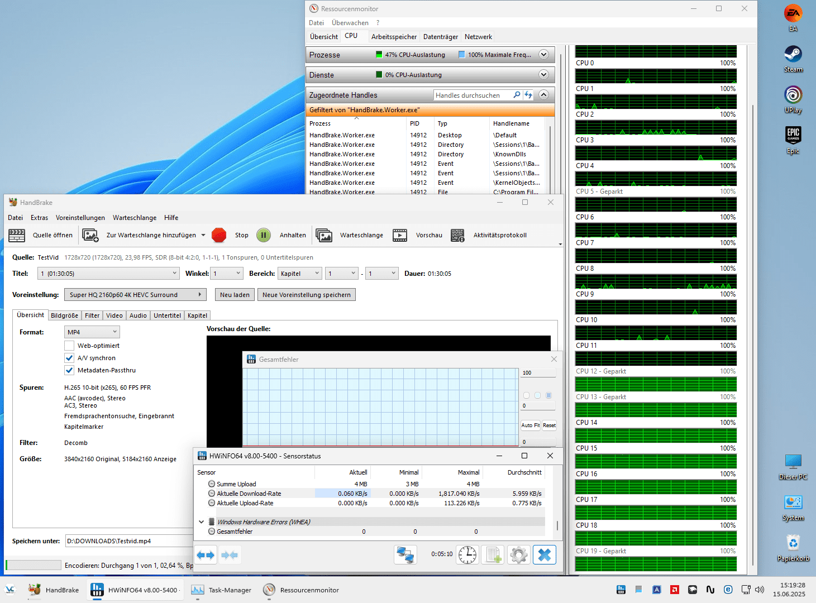
Task: Click HWiNFO expand columns blue arrows icon
Action: click(x=206, y=555)
